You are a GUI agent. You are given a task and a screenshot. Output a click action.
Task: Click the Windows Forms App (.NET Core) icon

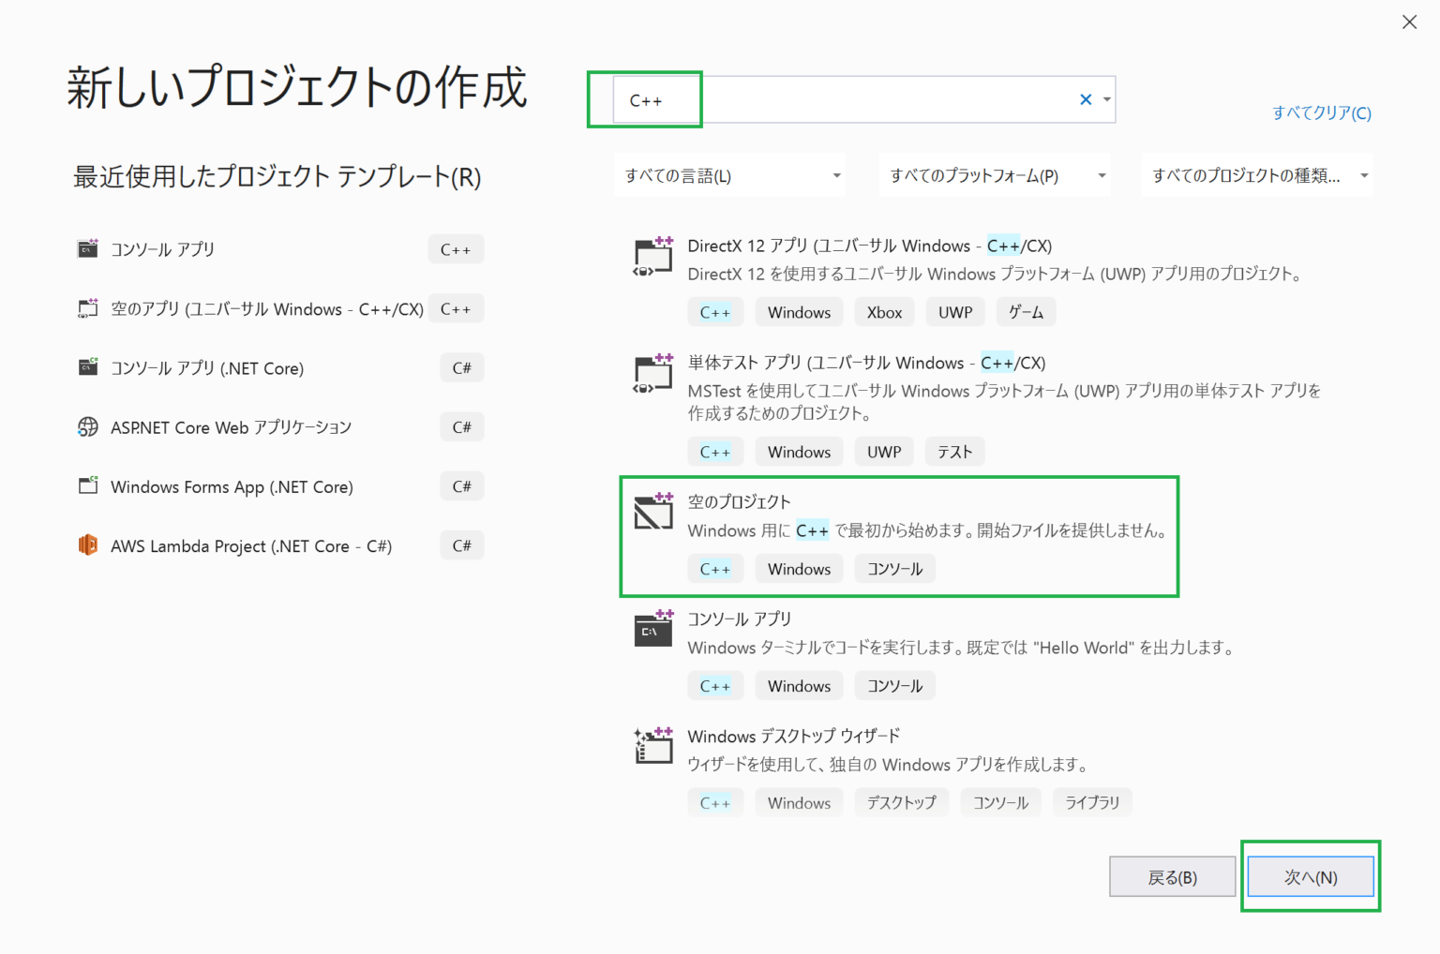click(x=87, y=485)
